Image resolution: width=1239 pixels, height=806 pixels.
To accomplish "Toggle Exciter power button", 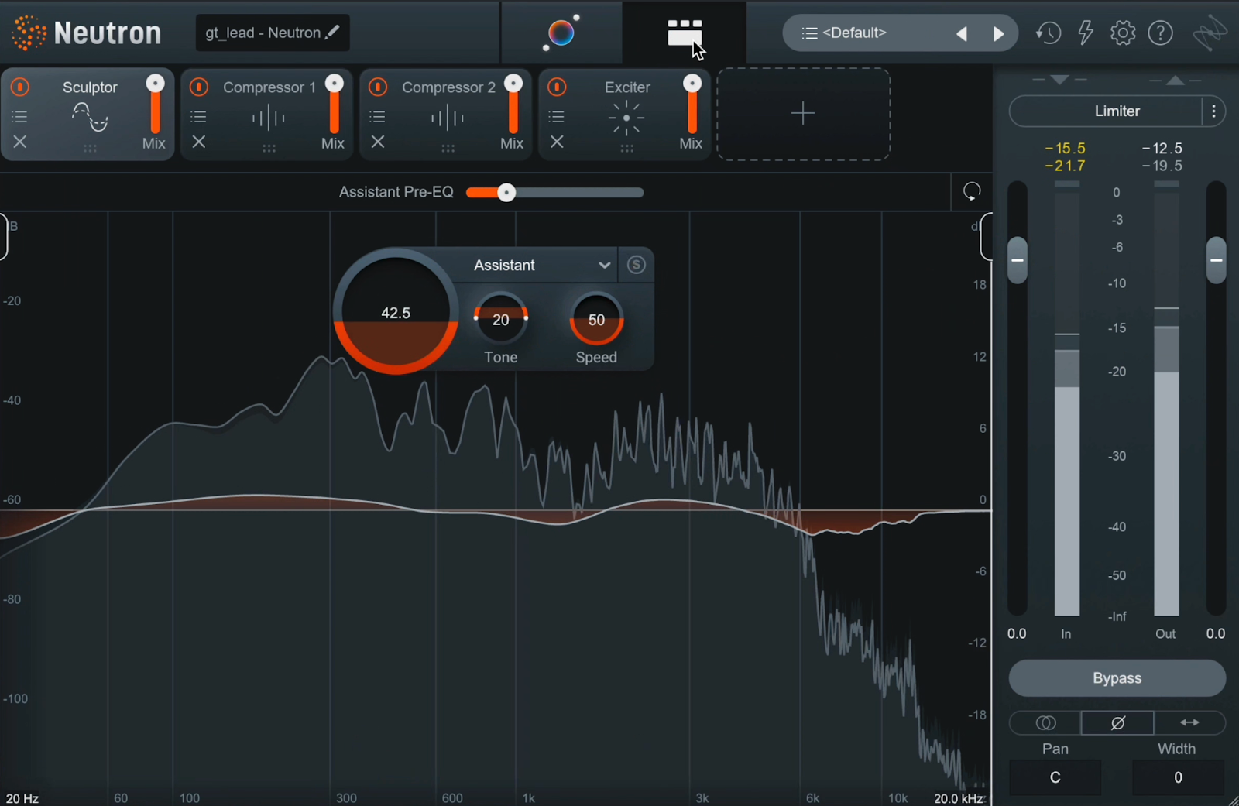I will coord(557,87).
